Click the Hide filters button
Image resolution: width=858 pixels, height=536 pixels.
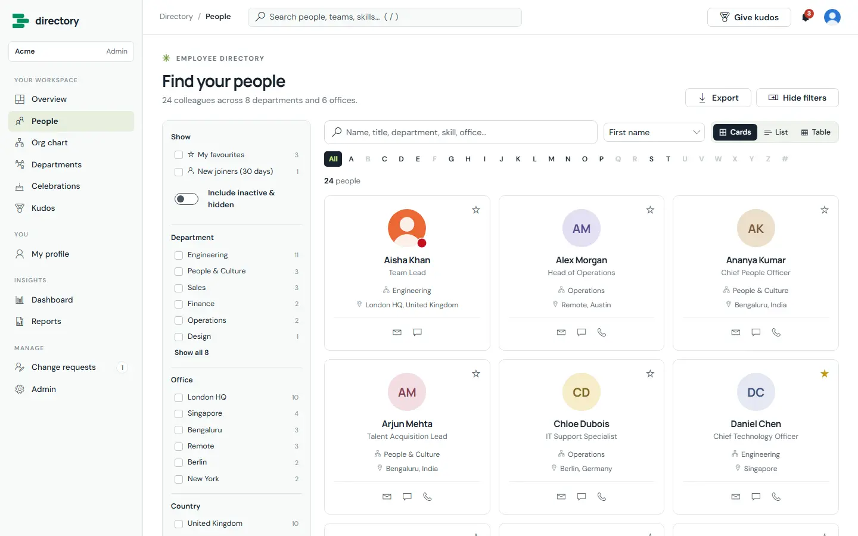797,98
